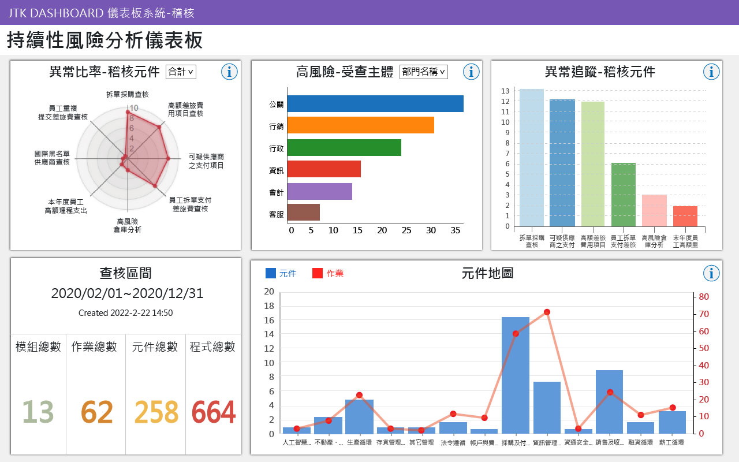The height and width of the screenshot is (462, 739).
Task: Open info tooltip for 異常比率-稽核元件 chart
Action: point(229,72)
